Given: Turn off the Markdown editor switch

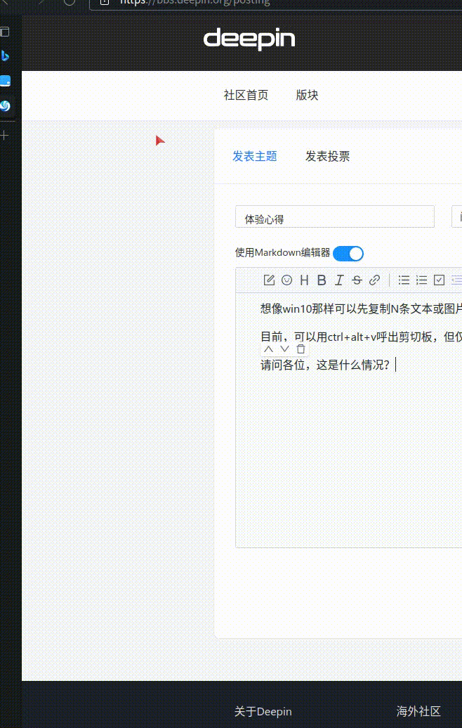Looking at the screenshot, I should (348, 254).
